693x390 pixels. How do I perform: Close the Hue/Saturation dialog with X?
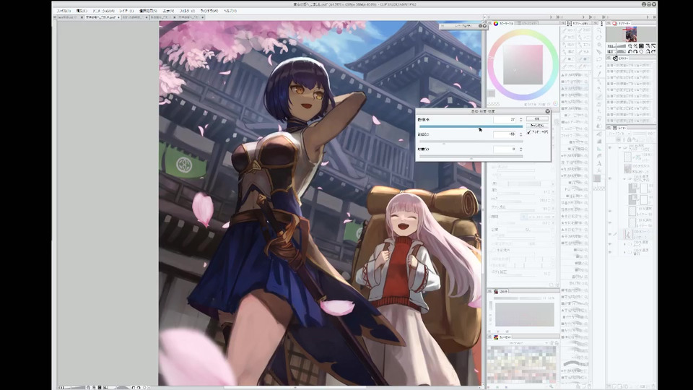[x=548, y=111]
